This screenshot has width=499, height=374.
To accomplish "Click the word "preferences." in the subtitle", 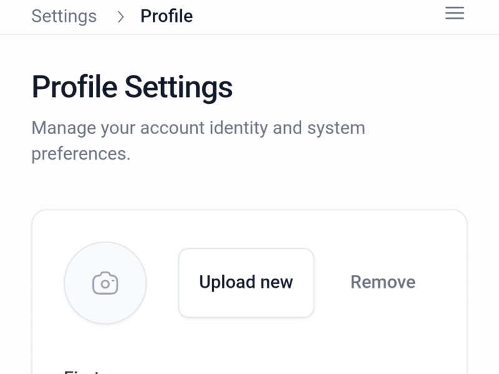I will pyautogui.click(x=81, y=153).
